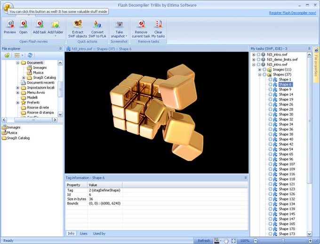
Task: Click the Images (11) folder icon
Action: [x=269, y=69]
